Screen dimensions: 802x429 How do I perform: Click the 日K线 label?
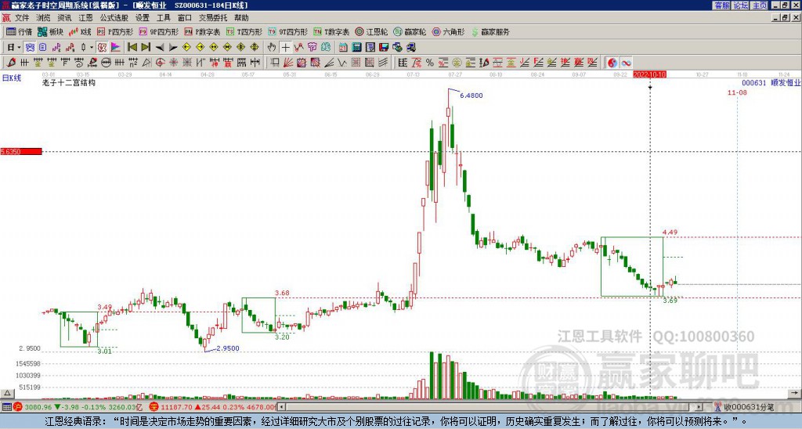(12, 78)
